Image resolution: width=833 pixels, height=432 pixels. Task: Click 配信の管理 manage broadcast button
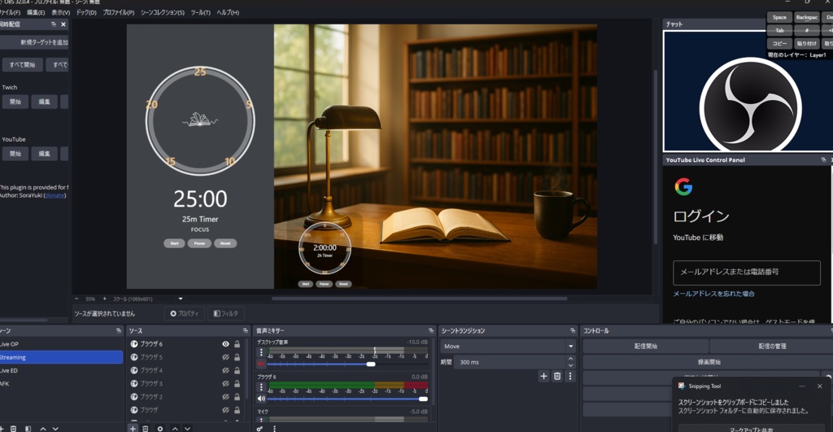[x=771, y=346]
